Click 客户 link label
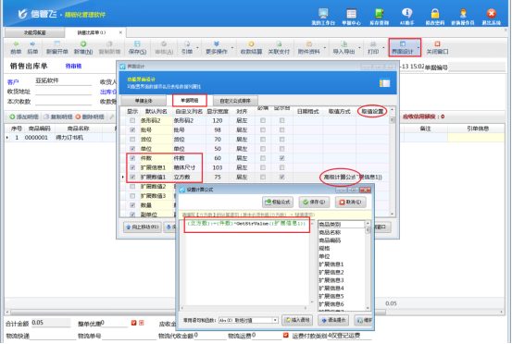 click(x=13, y=82)
